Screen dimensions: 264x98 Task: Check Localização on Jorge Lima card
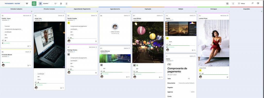36,74
